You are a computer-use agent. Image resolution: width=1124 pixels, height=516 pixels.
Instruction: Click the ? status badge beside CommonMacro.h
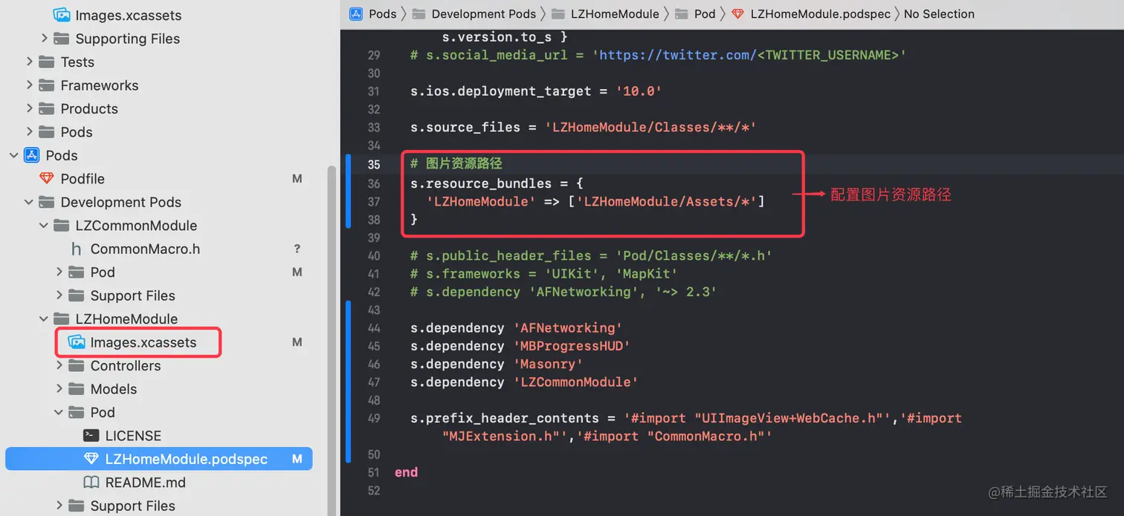(297, 249)
